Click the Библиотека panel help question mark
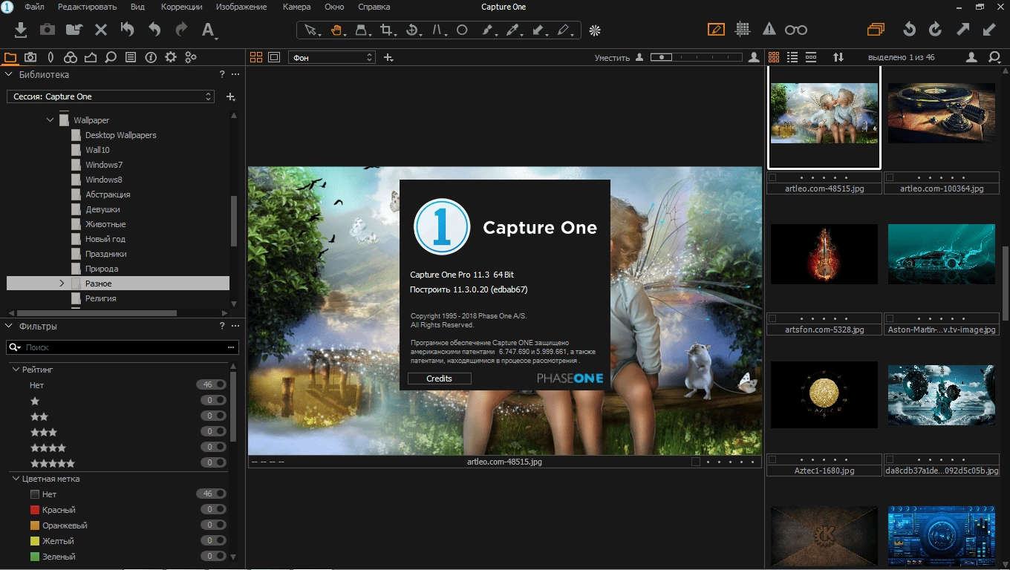Screen dimensions: 1010x570 [221, 74]
